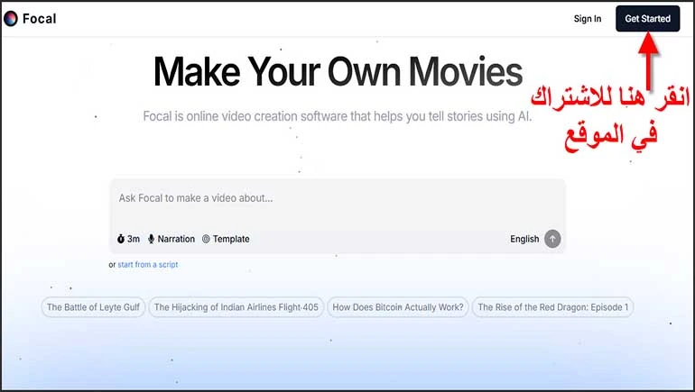This screenshot has height=392, width=695.
Task: Submit prompt with the up-arrow send icon
Action: click(x=552, y=239)
